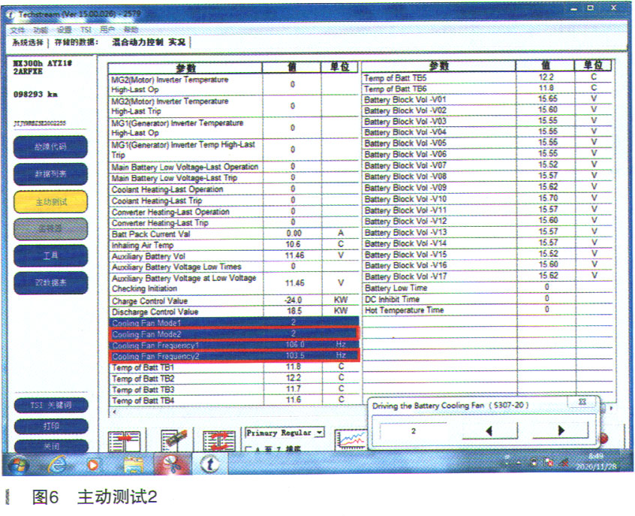Select the Battery Block Vol -V10 row
Image resolution: width=635 pixels, height=516 pixels.
coord(486,199)
